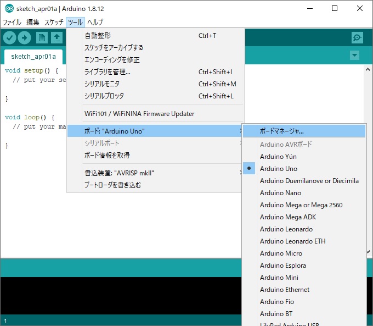The height and width of the screenshot is (326, 373).
Task: Expand the ボード: "Arduino Uno" submenu
Action: (x=155, y=131)
